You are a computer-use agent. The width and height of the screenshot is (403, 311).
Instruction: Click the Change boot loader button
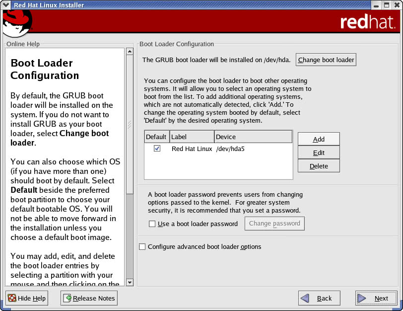click(x=326, y=60)
